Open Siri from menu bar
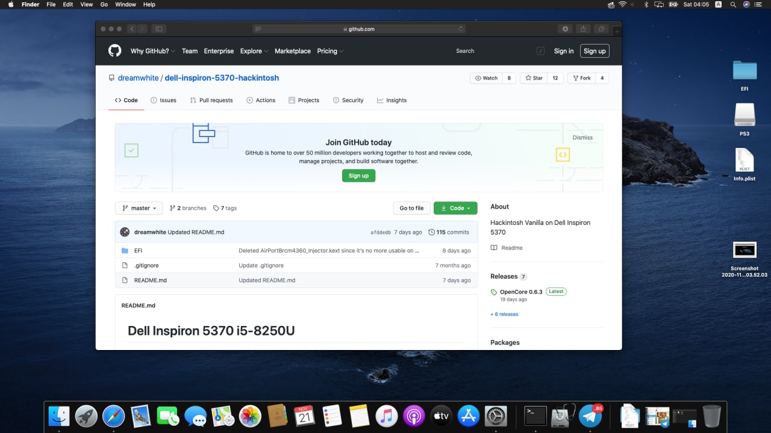Image resolution: width=771 pixels, height=433 pixels. point(746,4)
